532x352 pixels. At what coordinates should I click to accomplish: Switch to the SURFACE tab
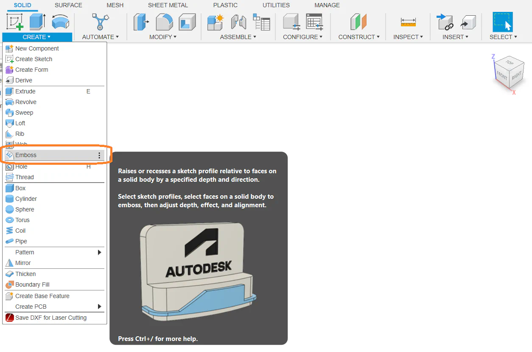click(x=68, y=5)
